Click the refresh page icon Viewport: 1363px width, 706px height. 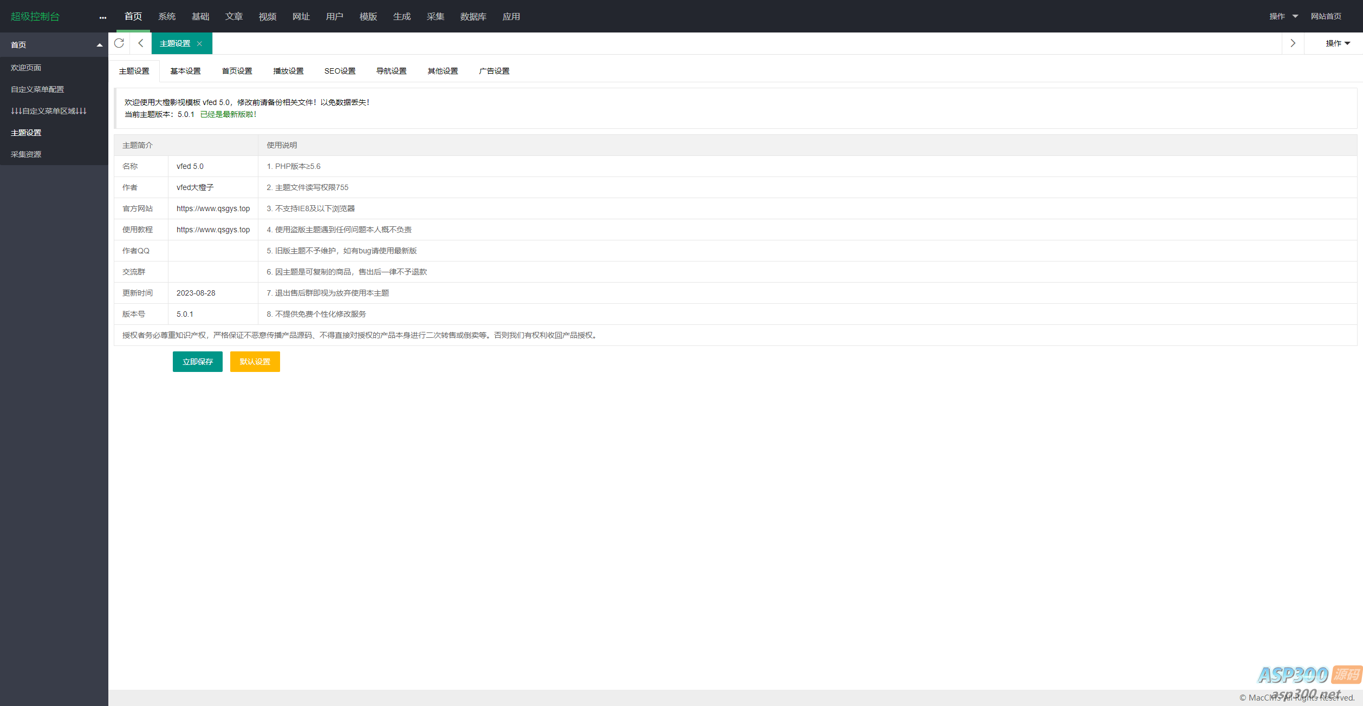[119, 43]
